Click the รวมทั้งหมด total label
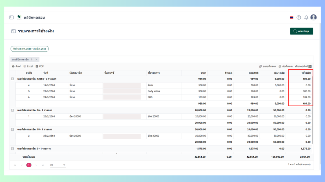This screenshot has height=182, width=325. pos(29,157)
